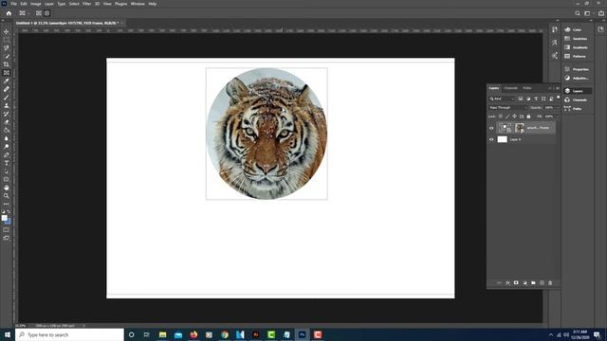Image resolution: width=607 pixels, height=341 pixels.
Task: Open the File menu
Action: pos(13,4)
